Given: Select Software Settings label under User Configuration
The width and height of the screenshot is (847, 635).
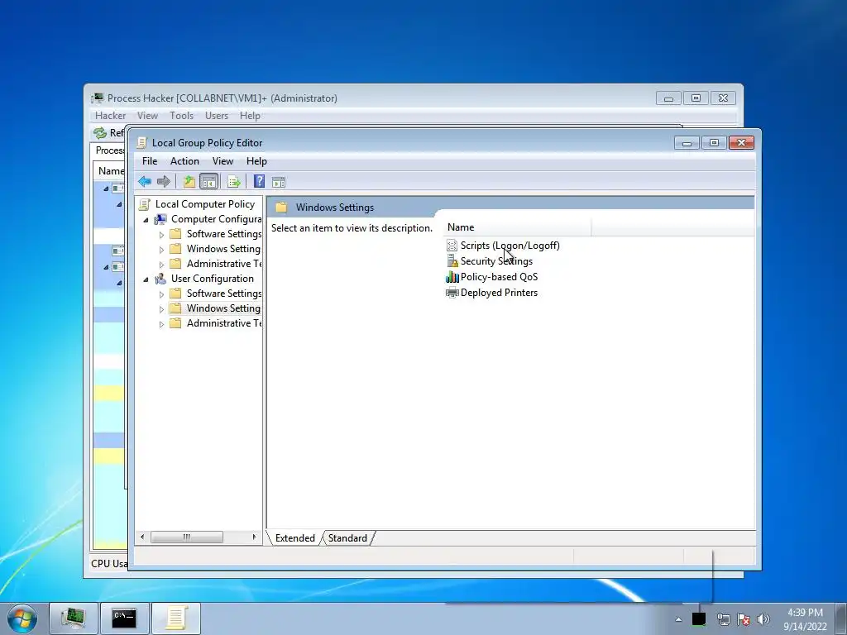Looking at the screenshot, I should click(224, 294).
